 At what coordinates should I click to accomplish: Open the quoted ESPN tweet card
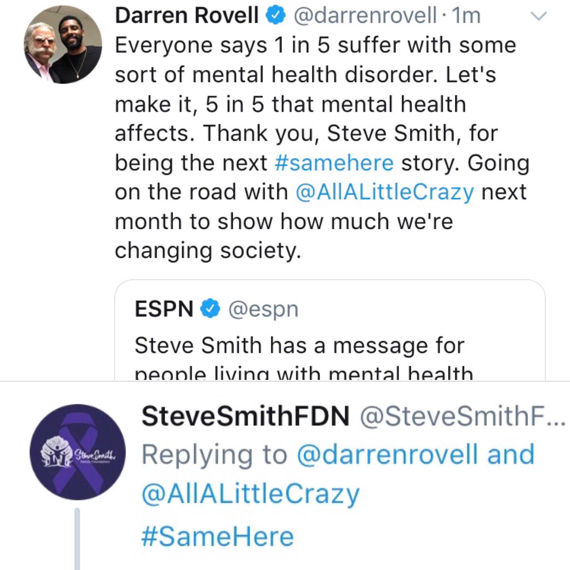pos(330,330)
